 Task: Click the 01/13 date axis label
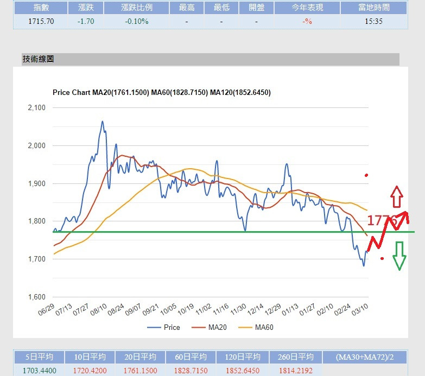pyautogui.click(x=290, y=310)
